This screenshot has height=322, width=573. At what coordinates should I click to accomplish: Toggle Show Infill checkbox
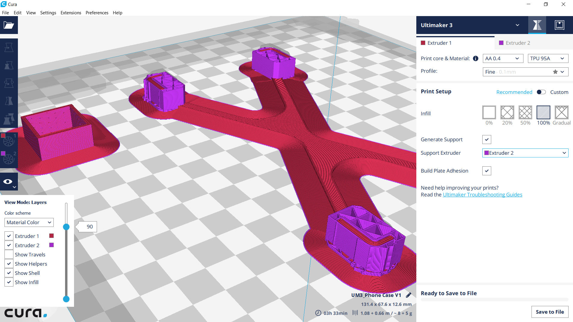[9, 282]
